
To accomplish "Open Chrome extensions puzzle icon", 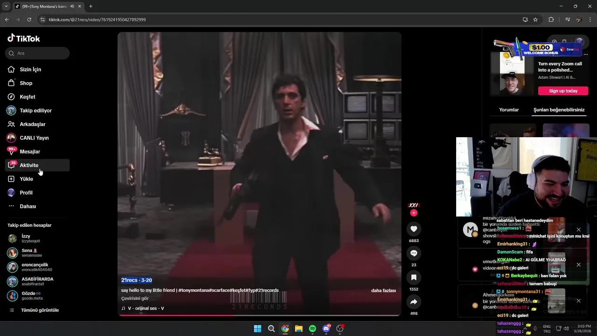I will 551,20.
